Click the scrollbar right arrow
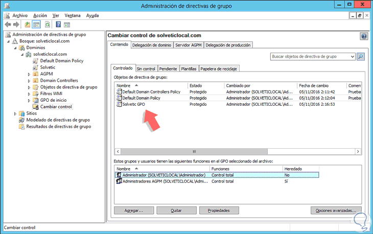373x234 pixels. point(358,151)
